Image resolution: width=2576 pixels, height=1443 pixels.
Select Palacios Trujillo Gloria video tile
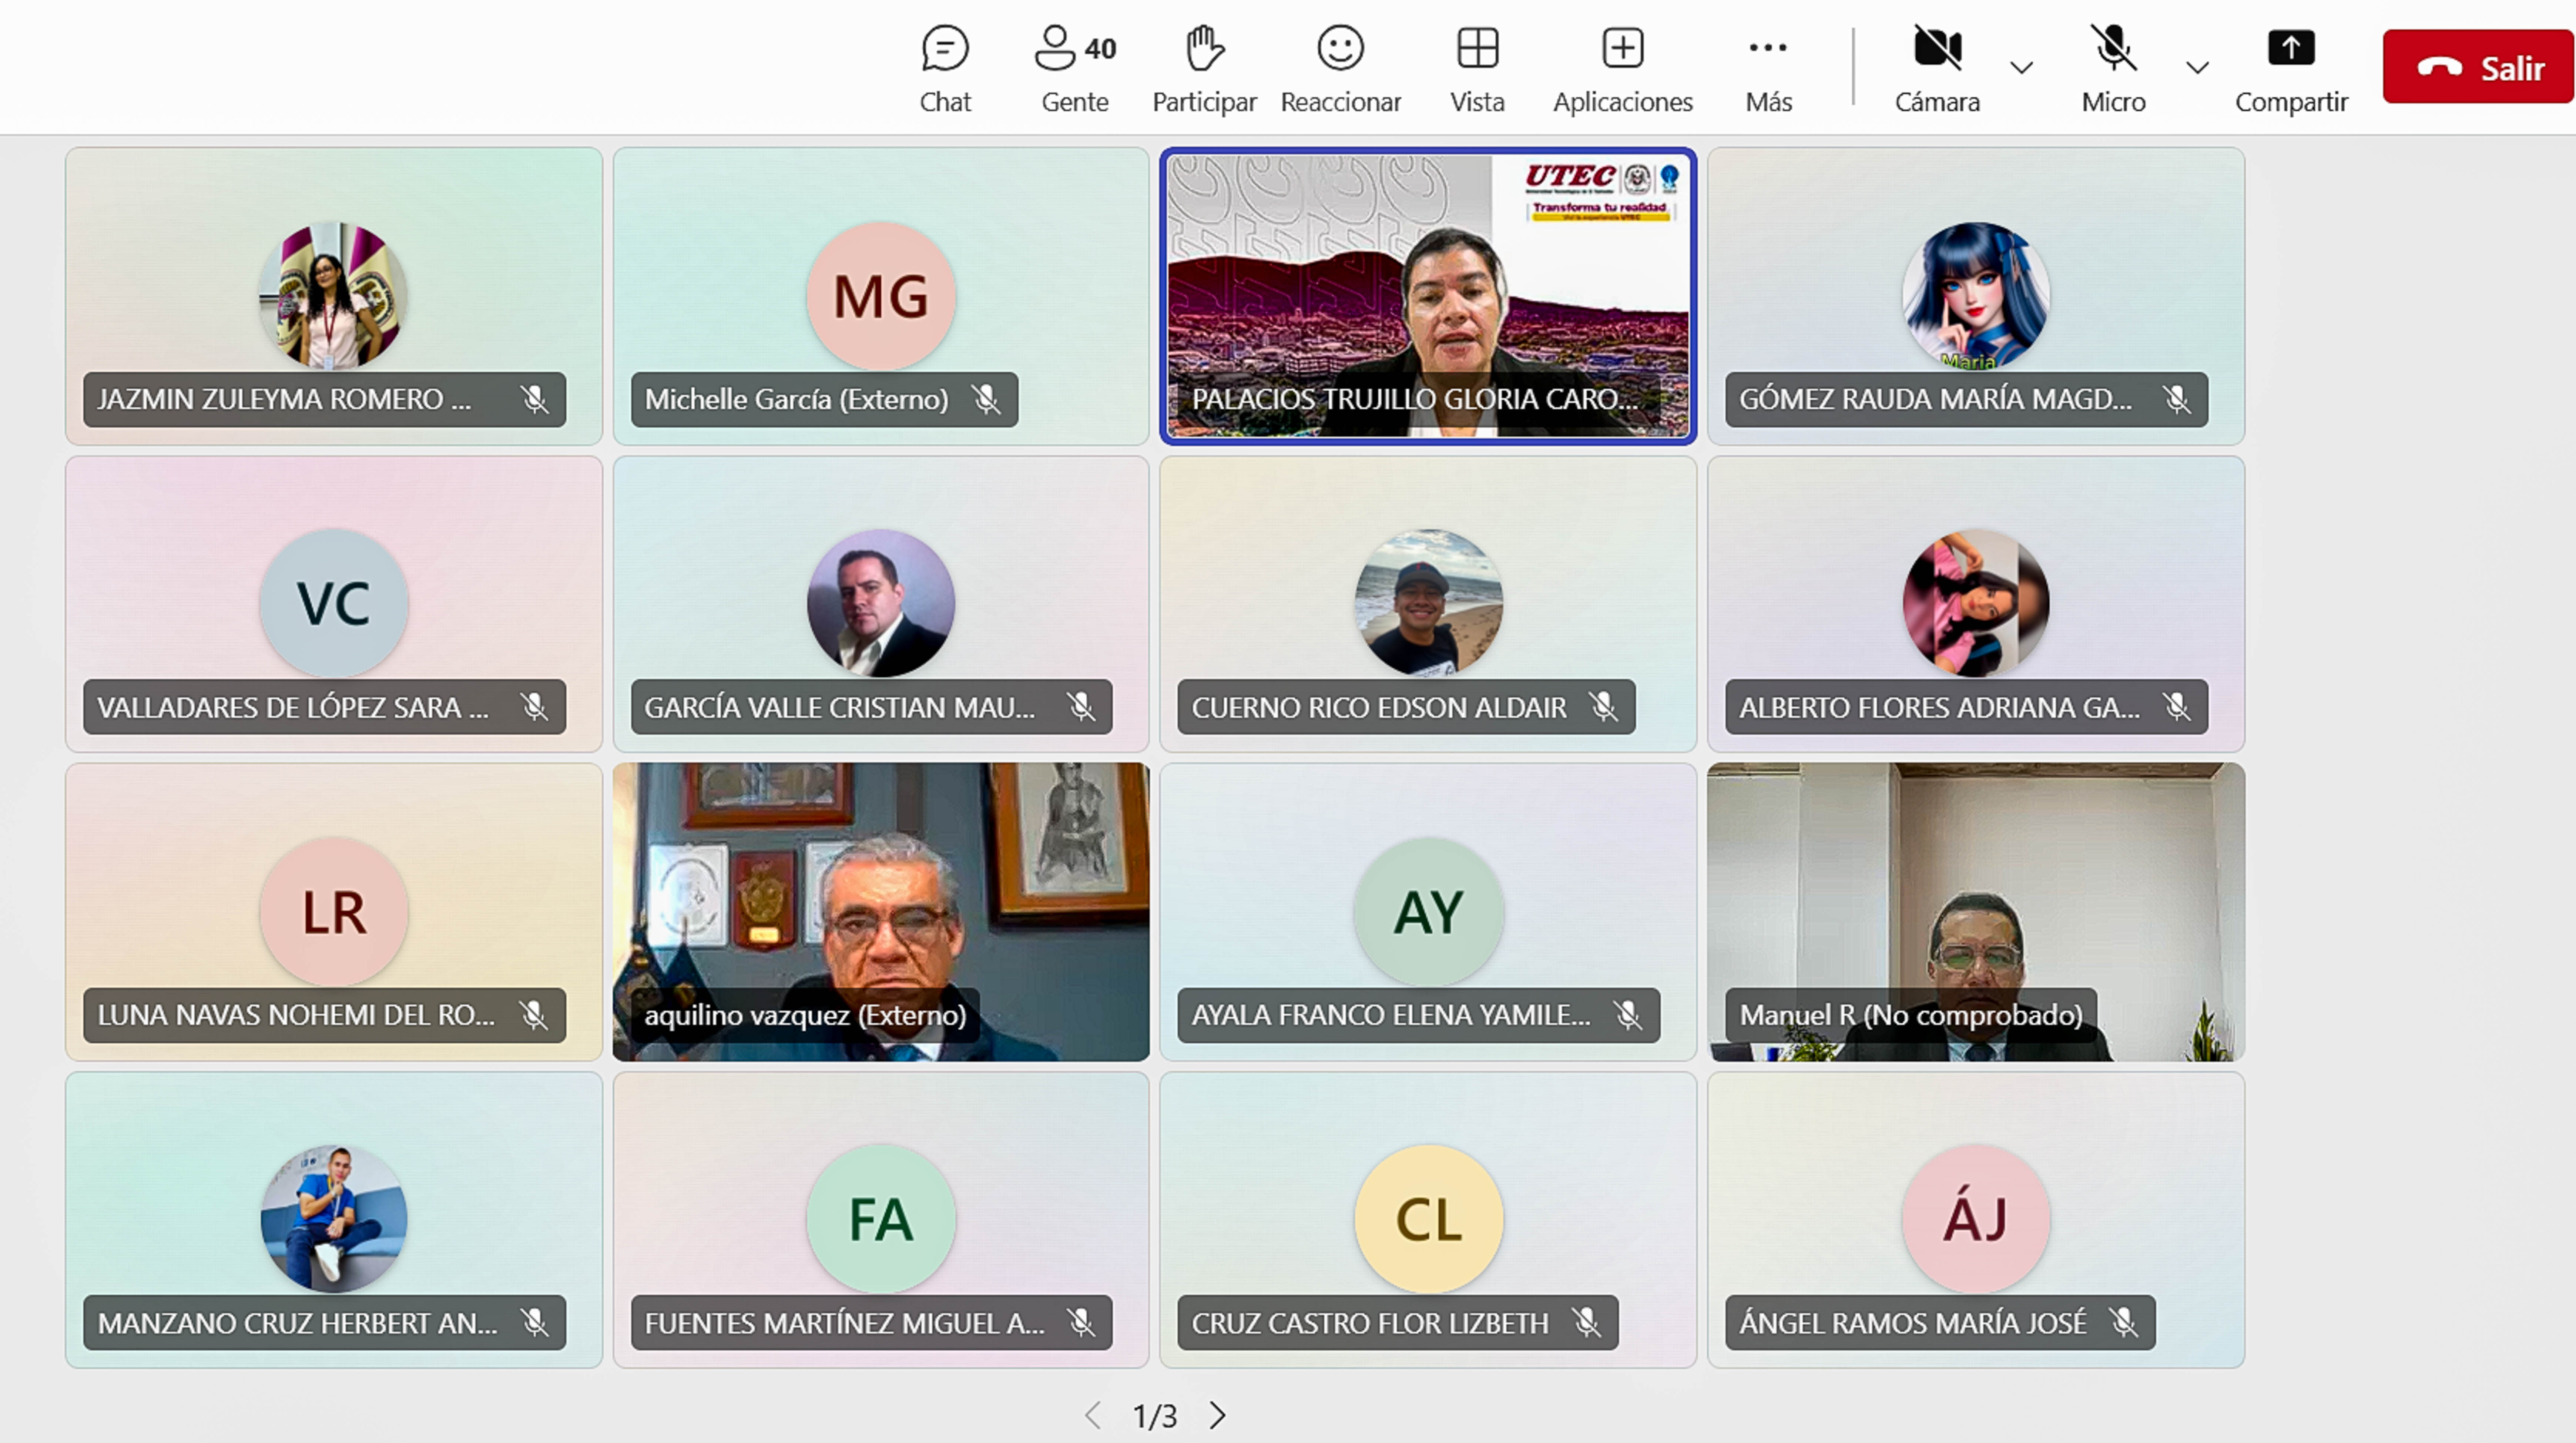1427,290
